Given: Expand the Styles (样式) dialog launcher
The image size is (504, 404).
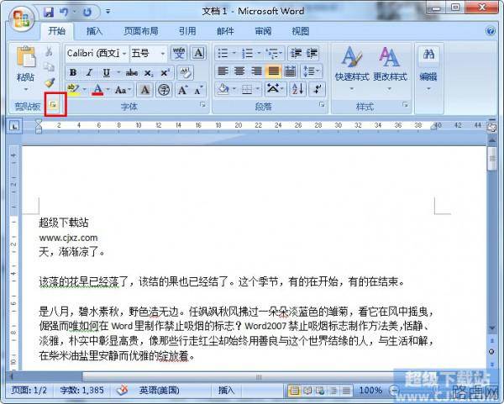Looking at the screenshot, I should (x=405, y=105).
